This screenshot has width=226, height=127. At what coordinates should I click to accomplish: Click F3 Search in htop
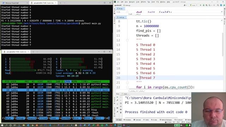coord(30,118)
